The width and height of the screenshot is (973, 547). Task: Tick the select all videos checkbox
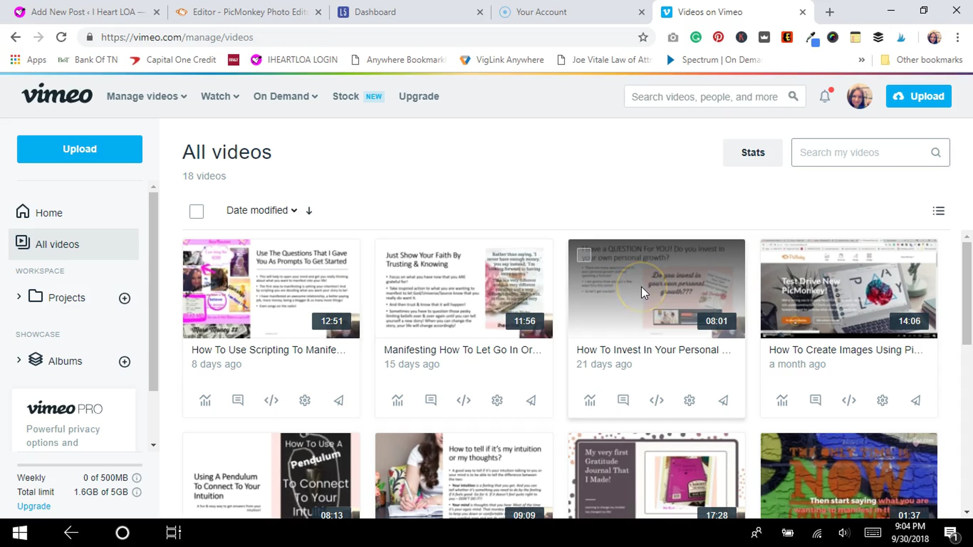point(197,211)
